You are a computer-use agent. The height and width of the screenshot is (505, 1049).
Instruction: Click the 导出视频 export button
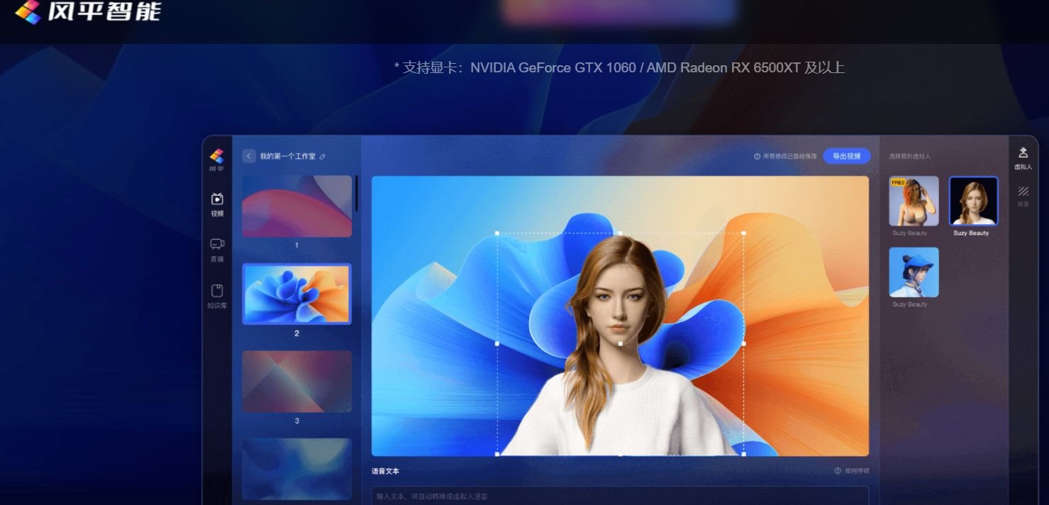click(x=846, y=156)
